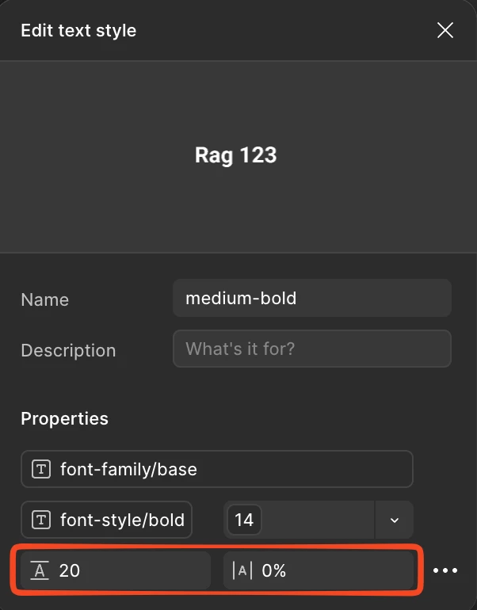Edit the Name field medium-bold

[312, 298]
